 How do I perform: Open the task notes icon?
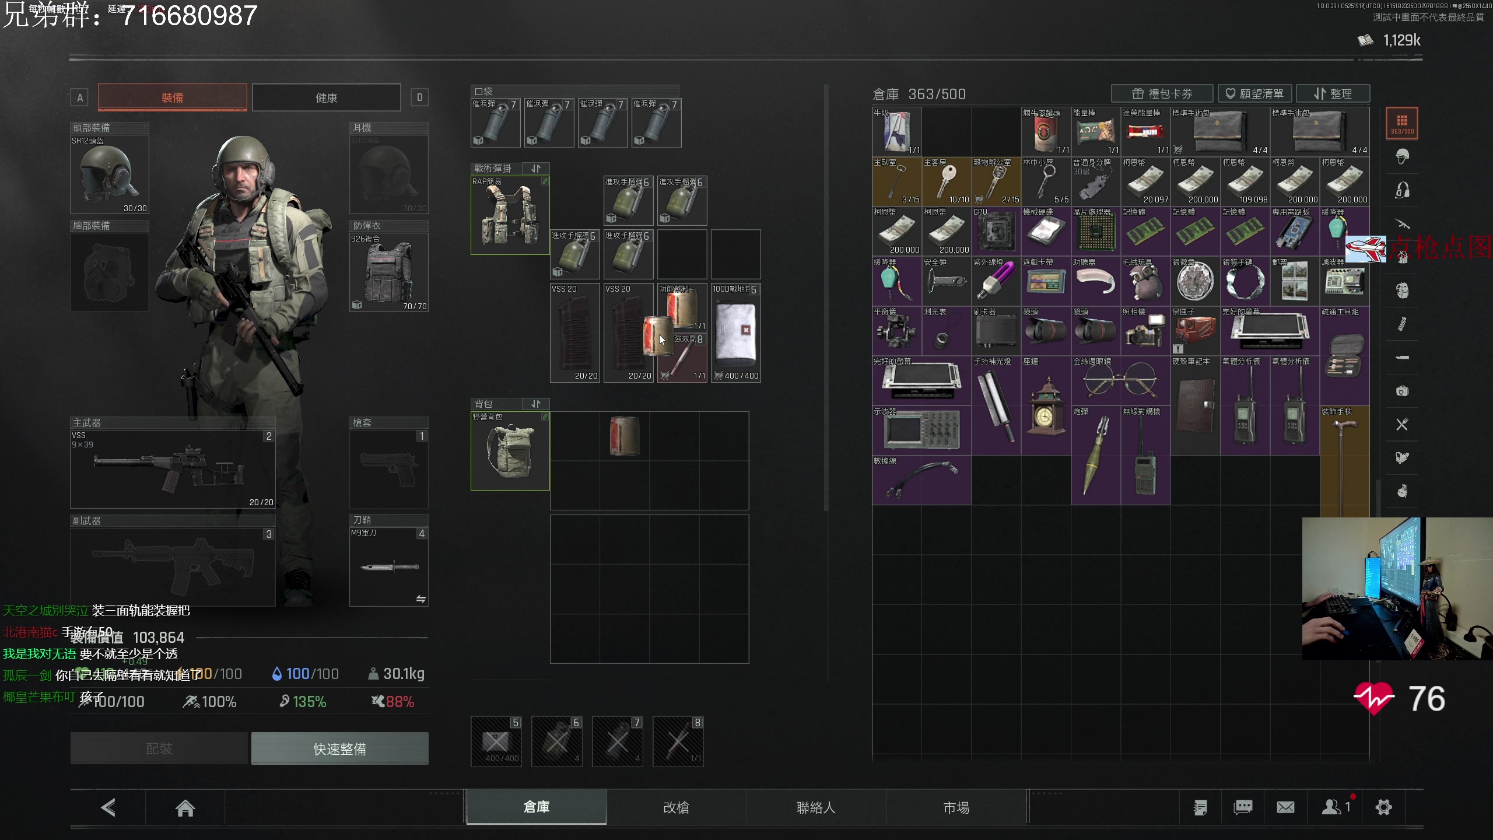(x=1200, y=807)
